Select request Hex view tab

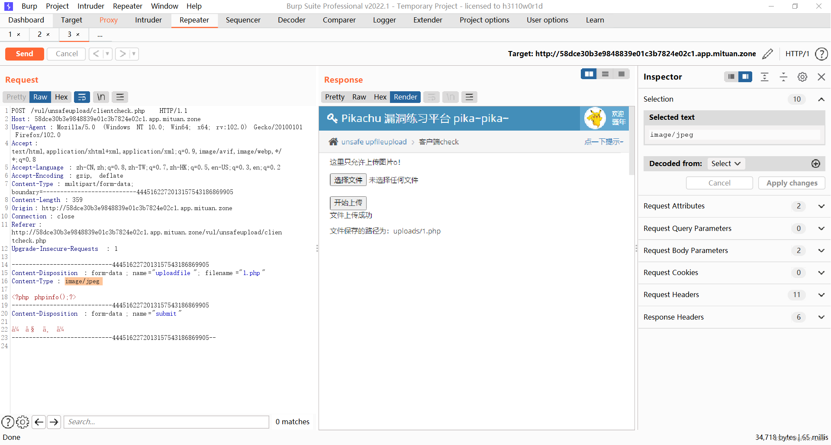click(x=61, y=97)
